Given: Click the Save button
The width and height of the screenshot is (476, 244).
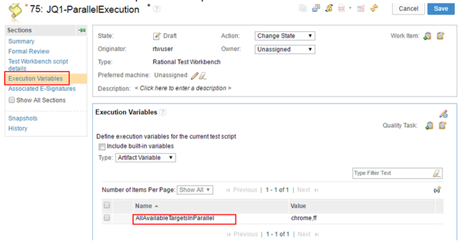Looking at the screenshot, I should 441,9.
